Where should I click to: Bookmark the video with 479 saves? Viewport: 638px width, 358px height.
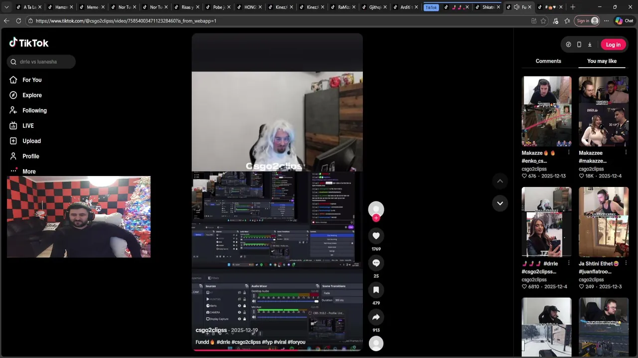(376, 290)
